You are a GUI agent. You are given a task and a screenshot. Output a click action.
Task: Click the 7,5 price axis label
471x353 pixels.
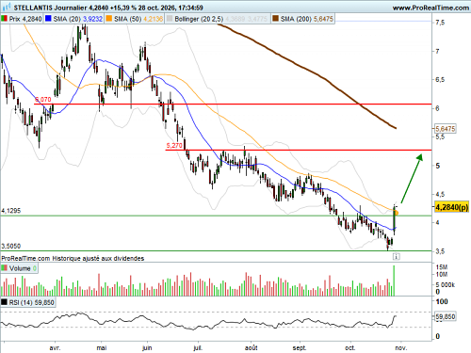pos(440,23)
